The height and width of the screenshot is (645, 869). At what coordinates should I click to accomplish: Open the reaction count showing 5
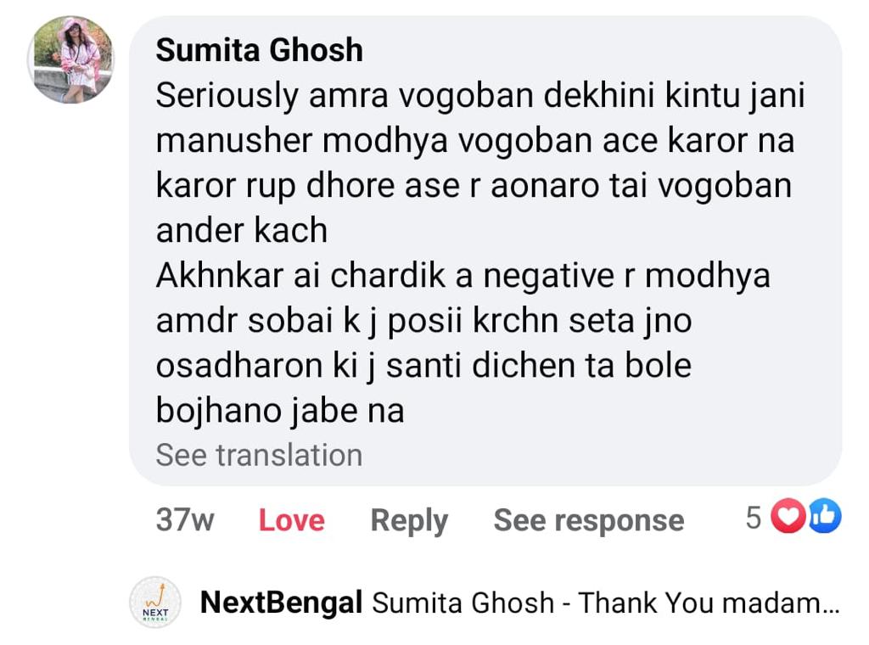754,518
